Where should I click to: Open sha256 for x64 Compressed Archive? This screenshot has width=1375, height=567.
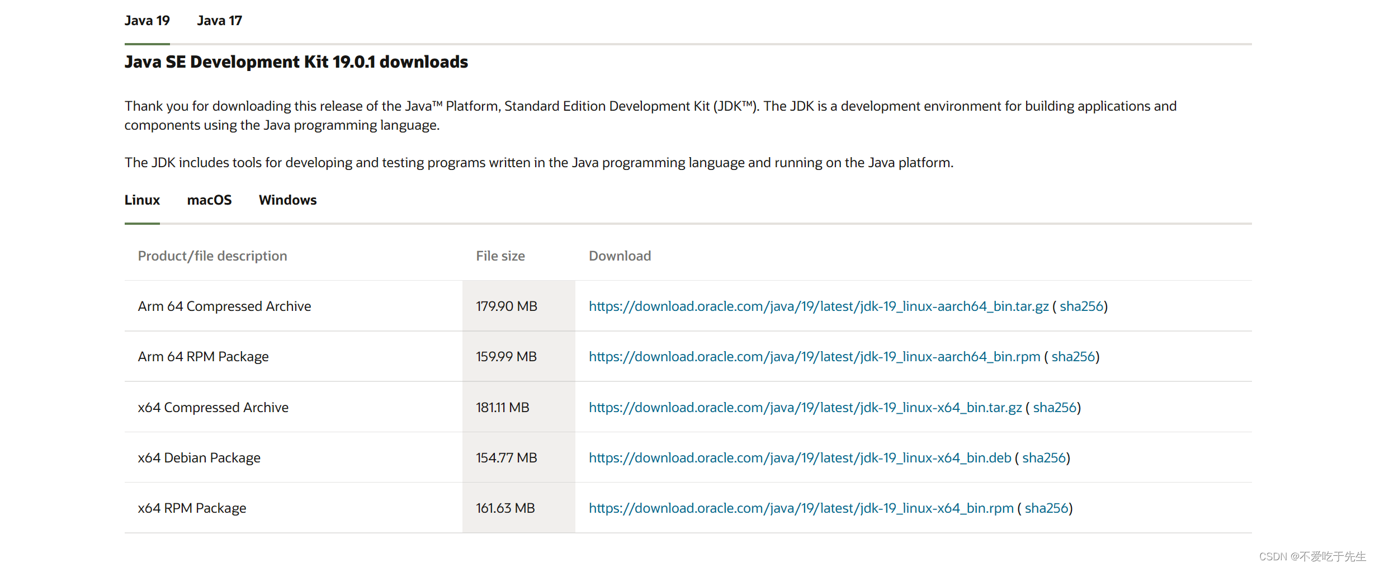(x=1055, y=408)
